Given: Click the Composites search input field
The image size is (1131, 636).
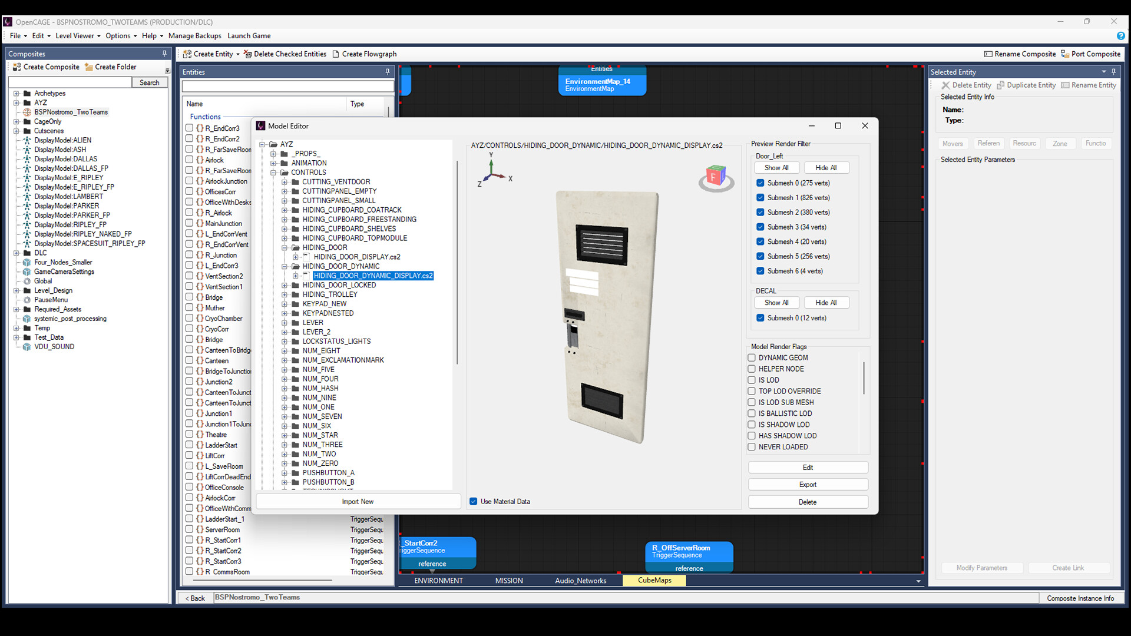Looking at the screenshot, I should click(x=71, y=83).
